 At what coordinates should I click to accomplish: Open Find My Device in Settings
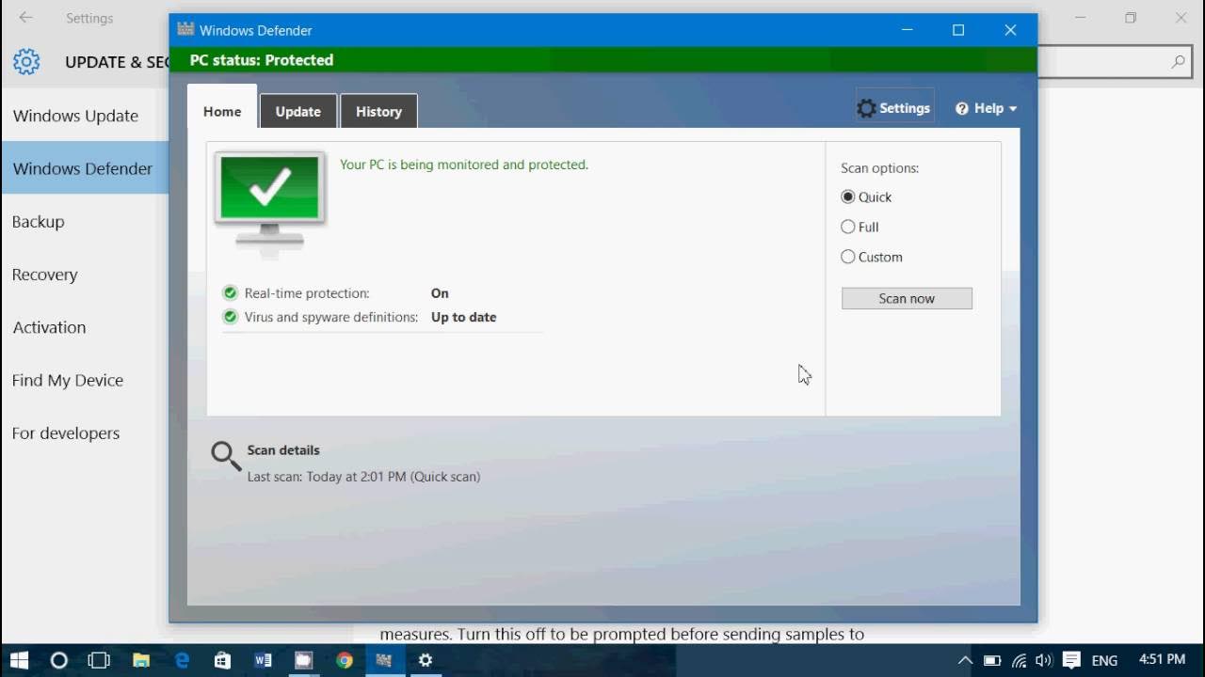[x=85, y=380]
